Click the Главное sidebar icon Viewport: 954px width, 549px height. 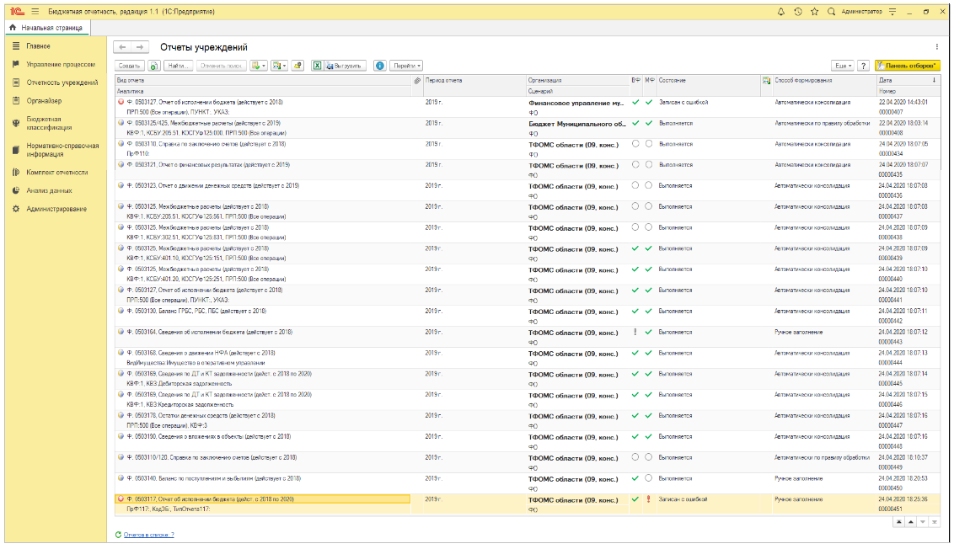pos(16,45)
